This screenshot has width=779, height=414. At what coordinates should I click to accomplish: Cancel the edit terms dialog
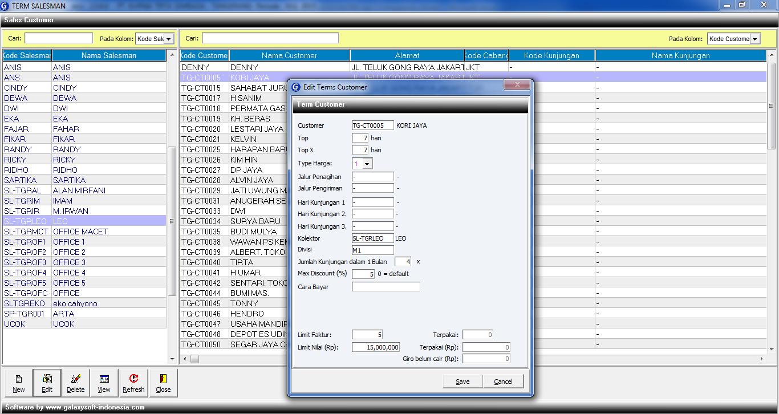503,381
